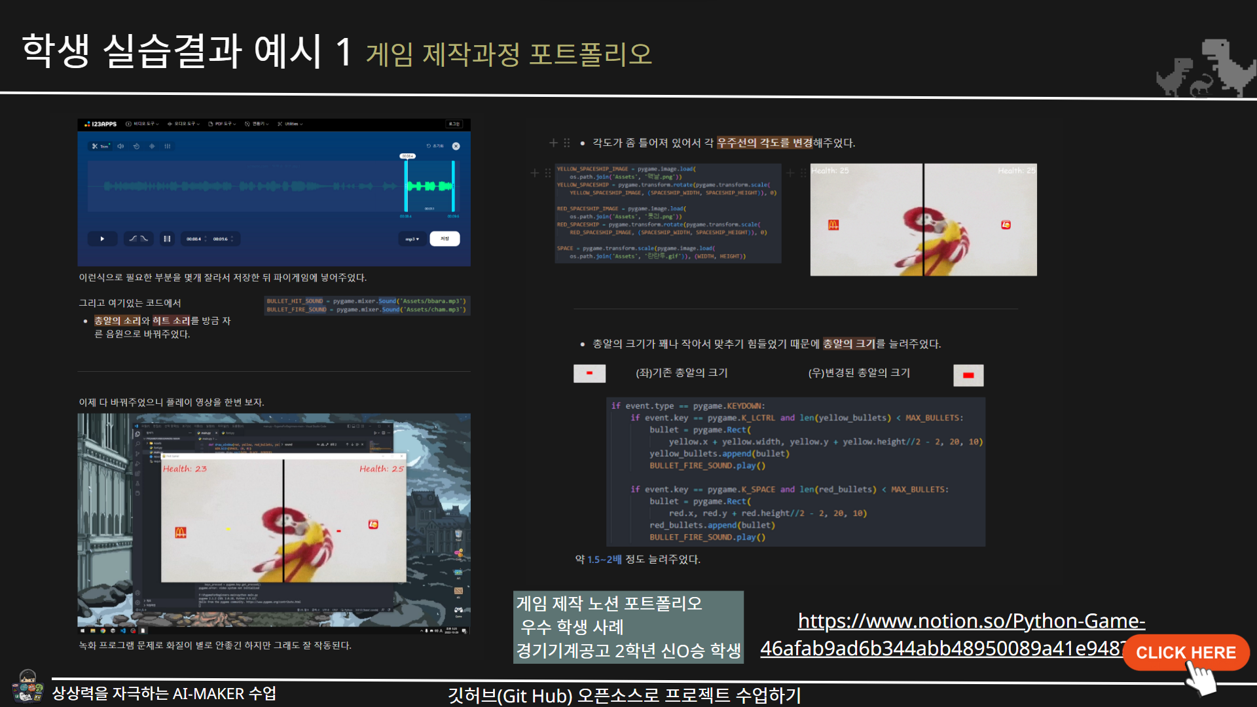Open the equalizer sliders icon
This screenshot has height=707, width=1257.
(x=168, y=146)
